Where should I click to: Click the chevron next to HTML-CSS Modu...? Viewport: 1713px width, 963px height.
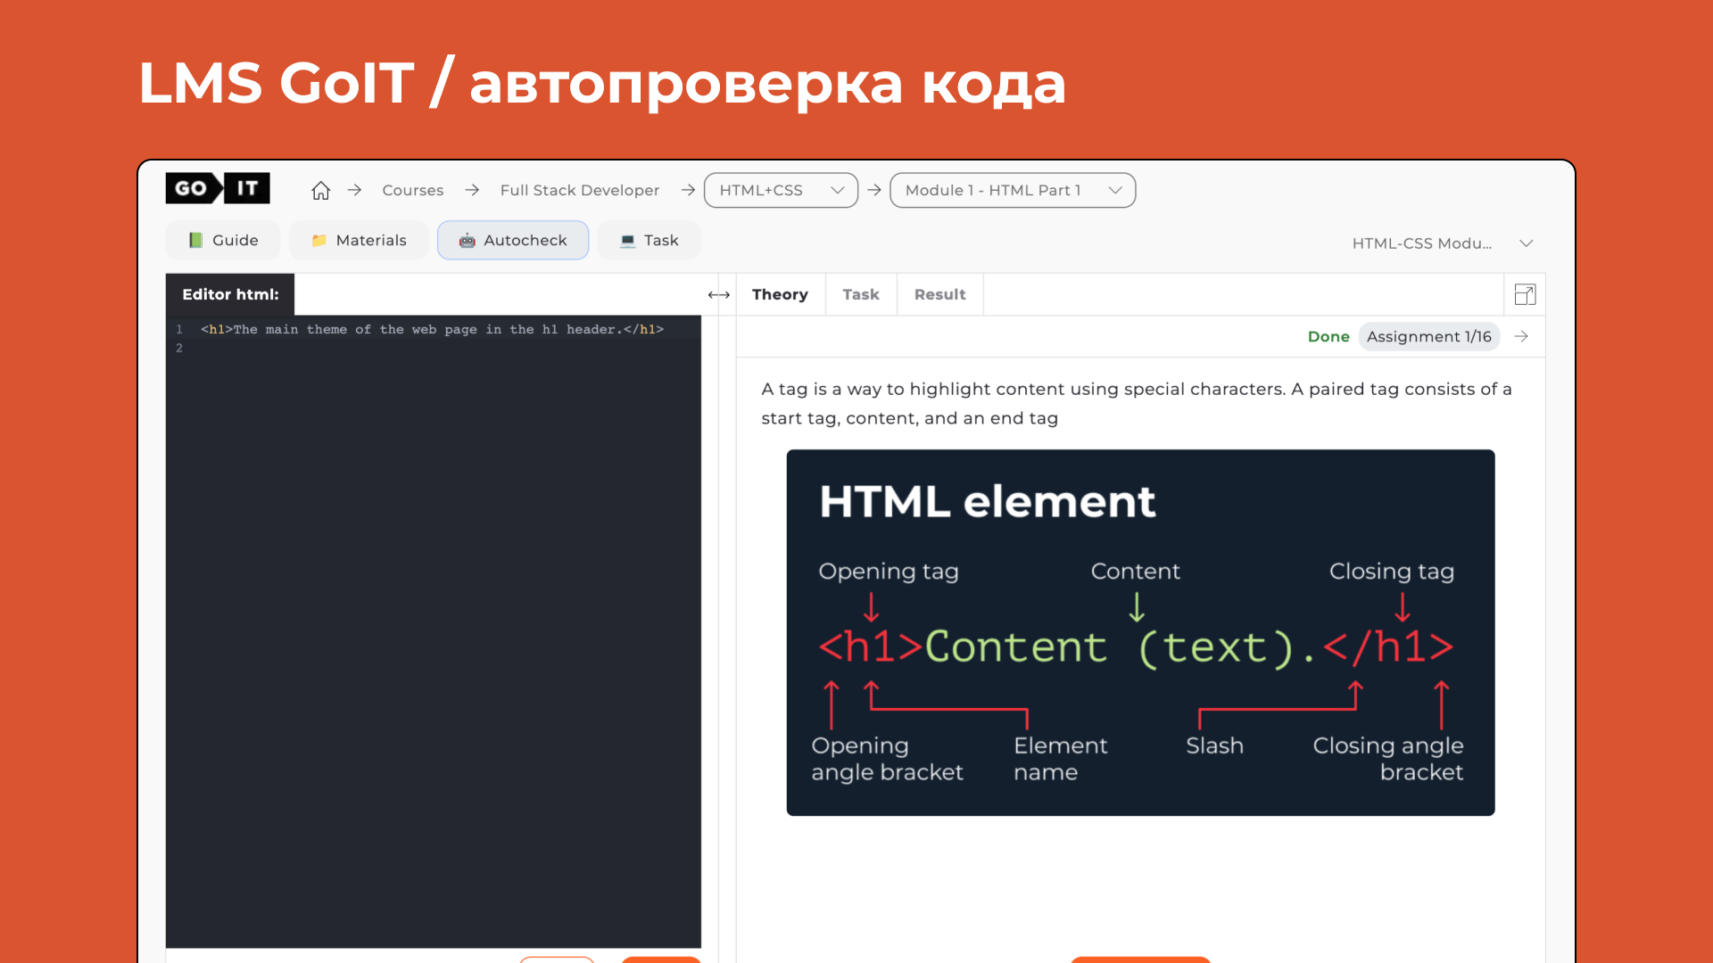1526,243
